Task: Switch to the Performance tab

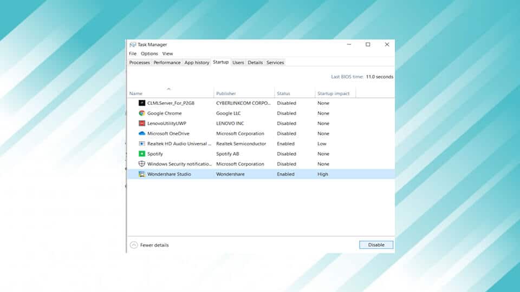Action: click(167, 63)
